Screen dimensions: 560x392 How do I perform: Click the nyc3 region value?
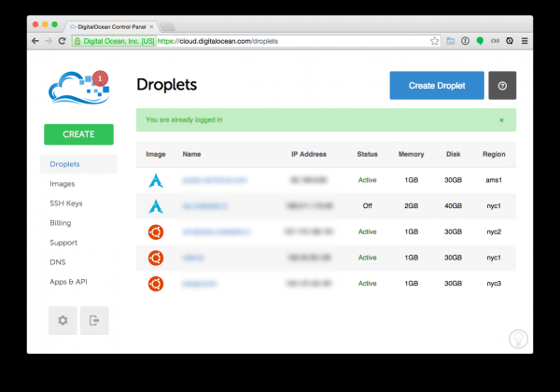[494, 284]
